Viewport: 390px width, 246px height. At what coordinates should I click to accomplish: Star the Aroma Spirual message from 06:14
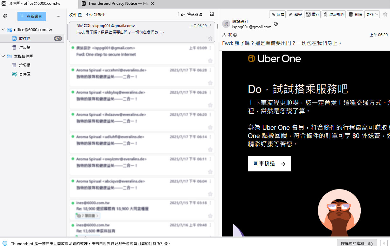pos(210,150)
